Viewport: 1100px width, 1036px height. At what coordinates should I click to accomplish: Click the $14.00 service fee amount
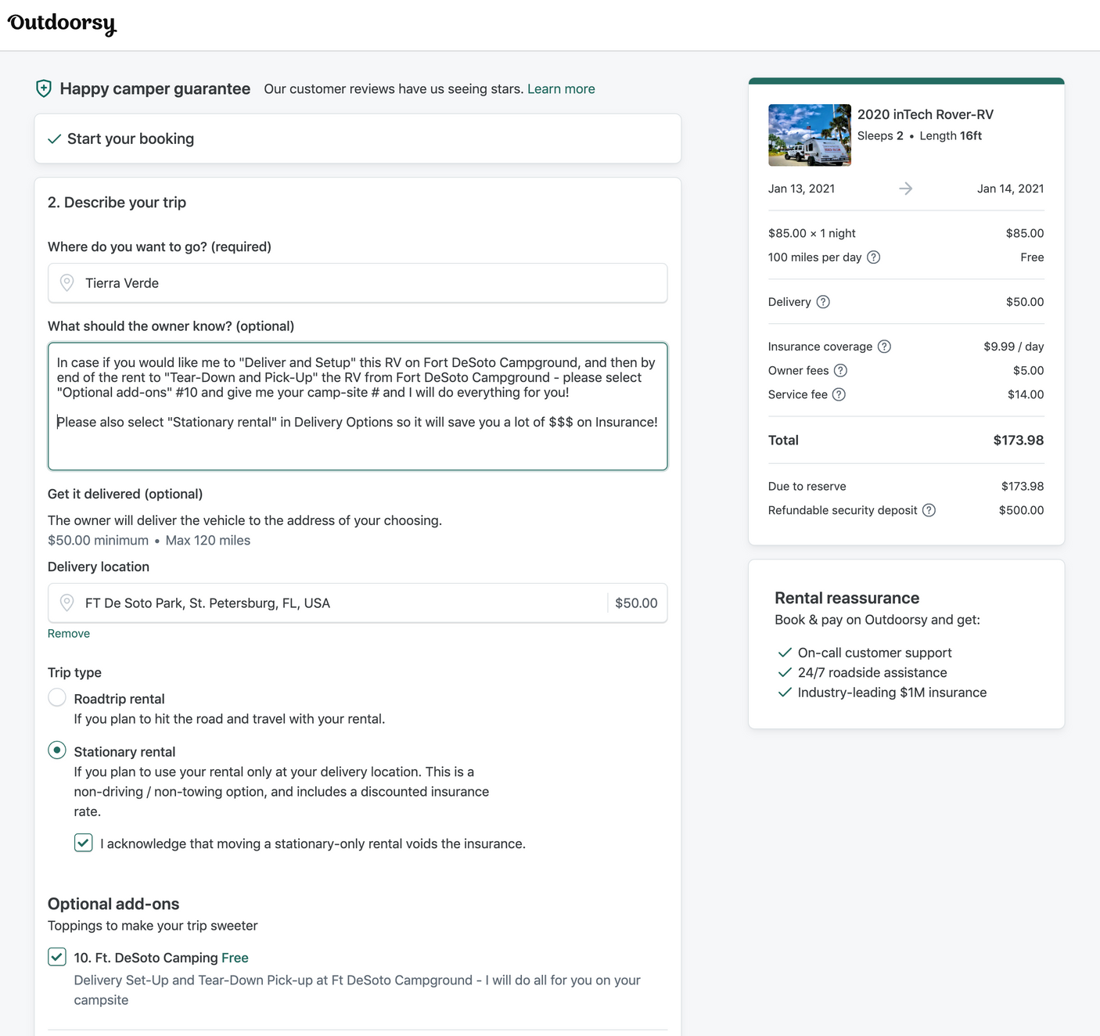[1026, 394]
